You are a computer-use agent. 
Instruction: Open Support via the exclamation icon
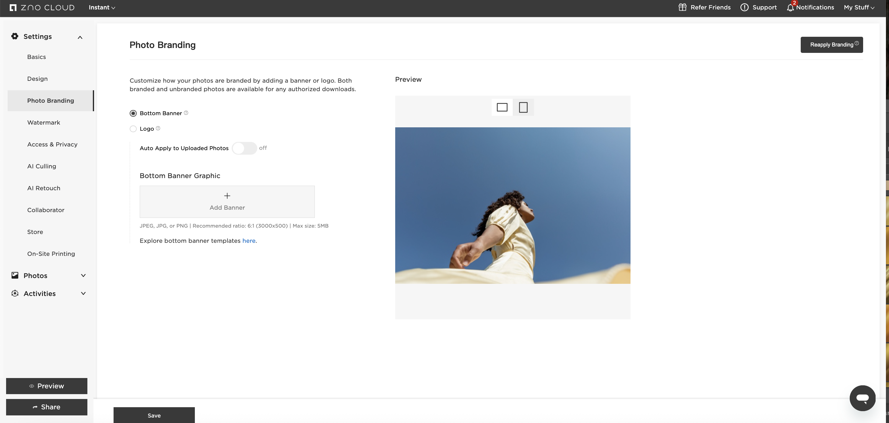pyautogui.click(x=744, y=7)
